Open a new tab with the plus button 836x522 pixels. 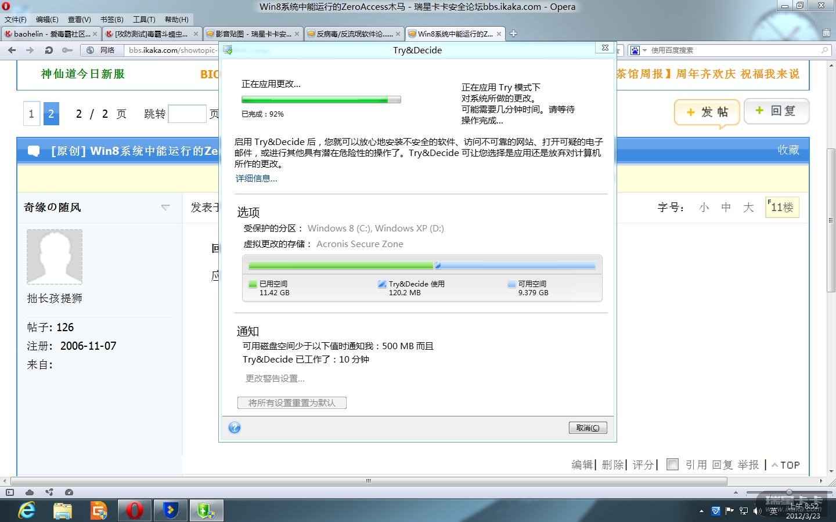click(x=513, y=34)
